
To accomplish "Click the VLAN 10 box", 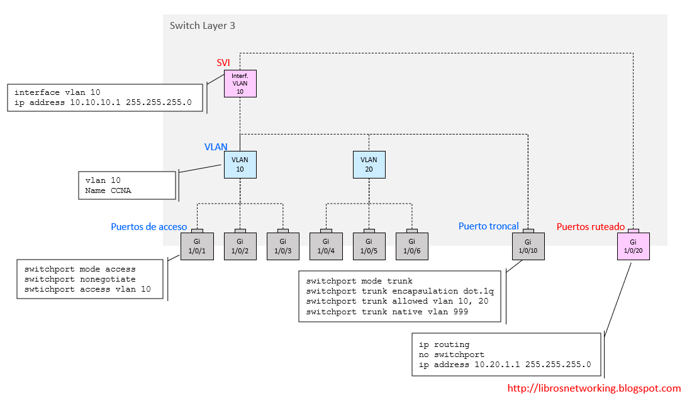I will tap(240, 165).
